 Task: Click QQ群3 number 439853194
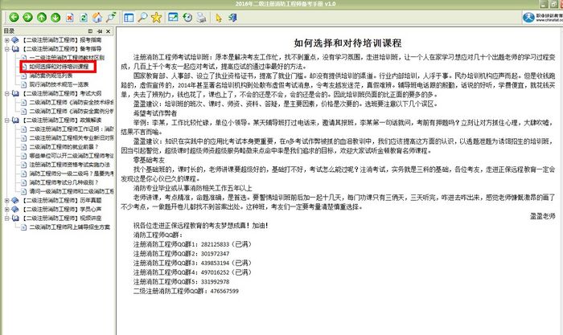(215, 263)
